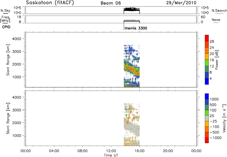Click the 'N.Search' legend label

coord(219,10)
